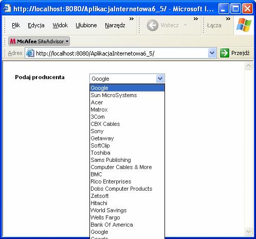Click the Adres label
This screenshot has height=239, width=256.
(x=15, y=53)
